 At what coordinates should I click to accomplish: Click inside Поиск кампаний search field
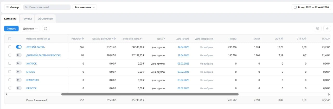tap(47, 7)
